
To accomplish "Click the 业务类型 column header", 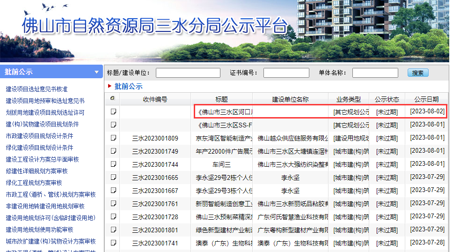I will (x=349, y=99).
